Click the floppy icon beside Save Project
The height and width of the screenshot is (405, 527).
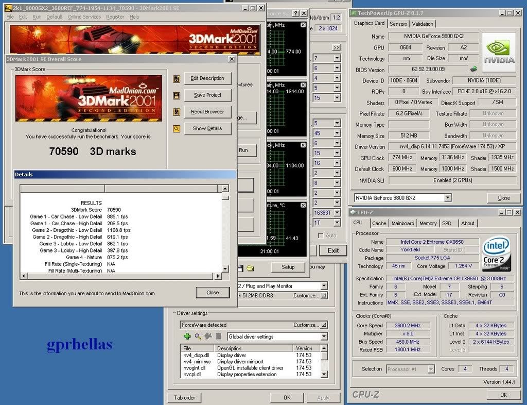(x=177, y=95)
